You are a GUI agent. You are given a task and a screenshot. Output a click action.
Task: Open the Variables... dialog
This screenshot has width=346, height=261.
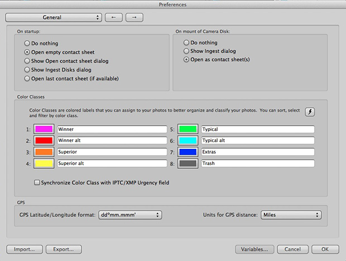[x=254, y=249]
